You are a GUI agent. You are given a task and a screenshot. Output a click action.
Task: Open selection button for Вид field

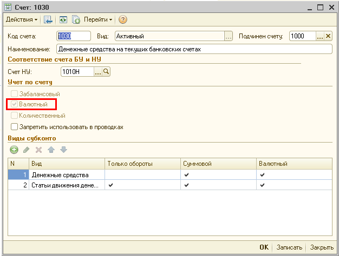(229, 36)
